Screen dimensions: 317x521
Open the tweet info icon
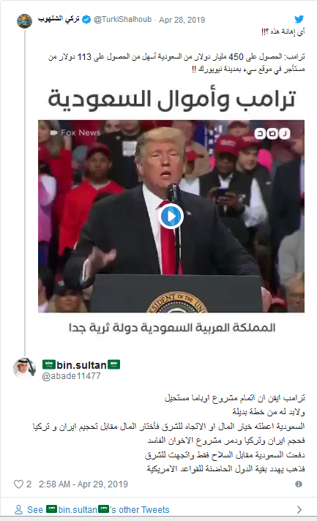point(299,484)
